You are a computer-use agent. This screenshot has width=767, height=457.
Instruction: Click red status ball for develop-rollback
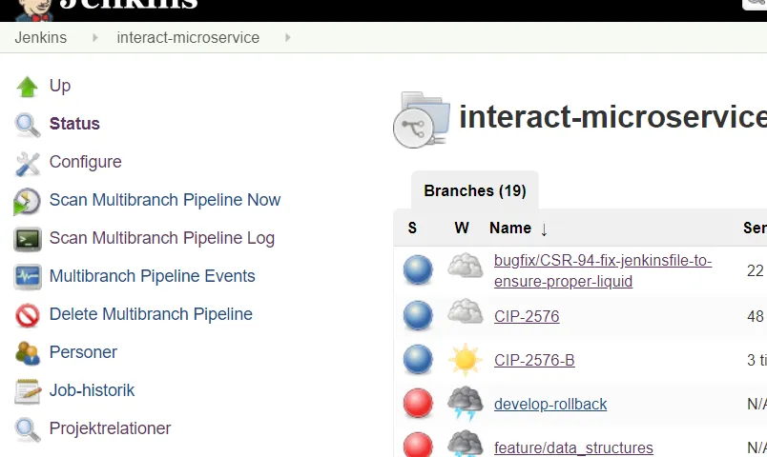click(418, 404)
